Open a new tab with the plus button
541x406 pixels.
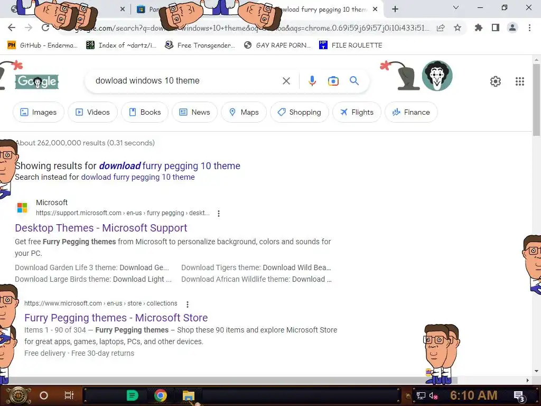pos(395,9)
